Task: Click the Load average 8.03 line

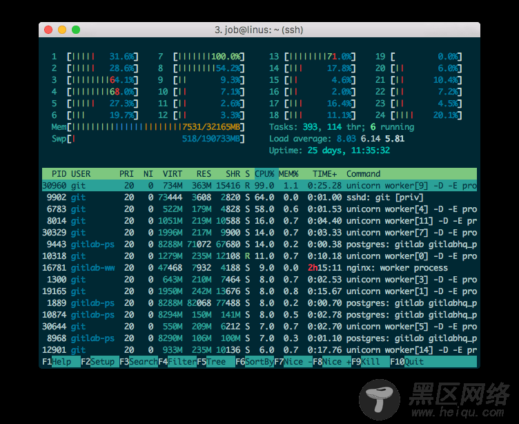Action: [337, 139]
